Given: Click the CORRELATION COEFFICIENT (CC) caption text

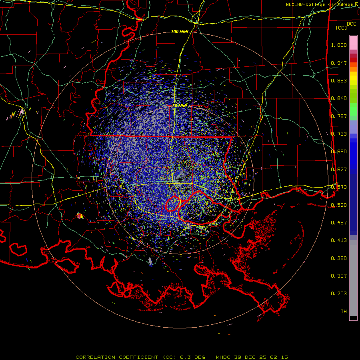Looking at the screenshot, I should point(126,357).
